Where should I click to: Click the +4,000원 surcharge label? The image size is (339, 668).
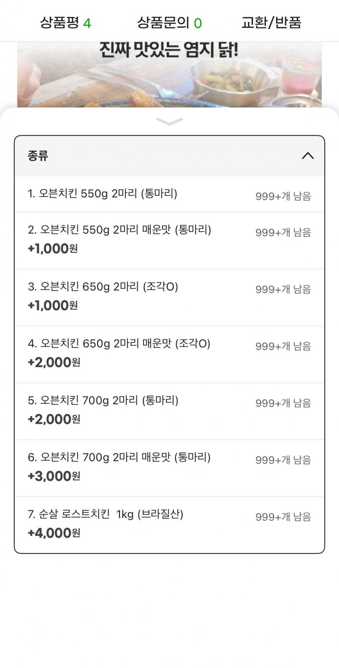[x=54, y=533]
